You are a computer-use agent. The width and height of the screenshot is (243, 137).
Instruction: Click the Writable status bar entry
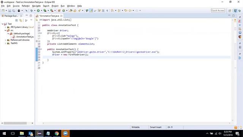136,127
